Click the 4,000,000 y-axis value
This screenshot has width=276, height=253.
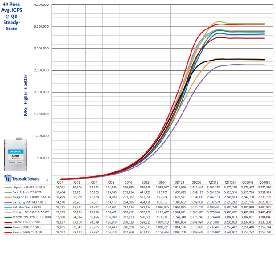41,5
